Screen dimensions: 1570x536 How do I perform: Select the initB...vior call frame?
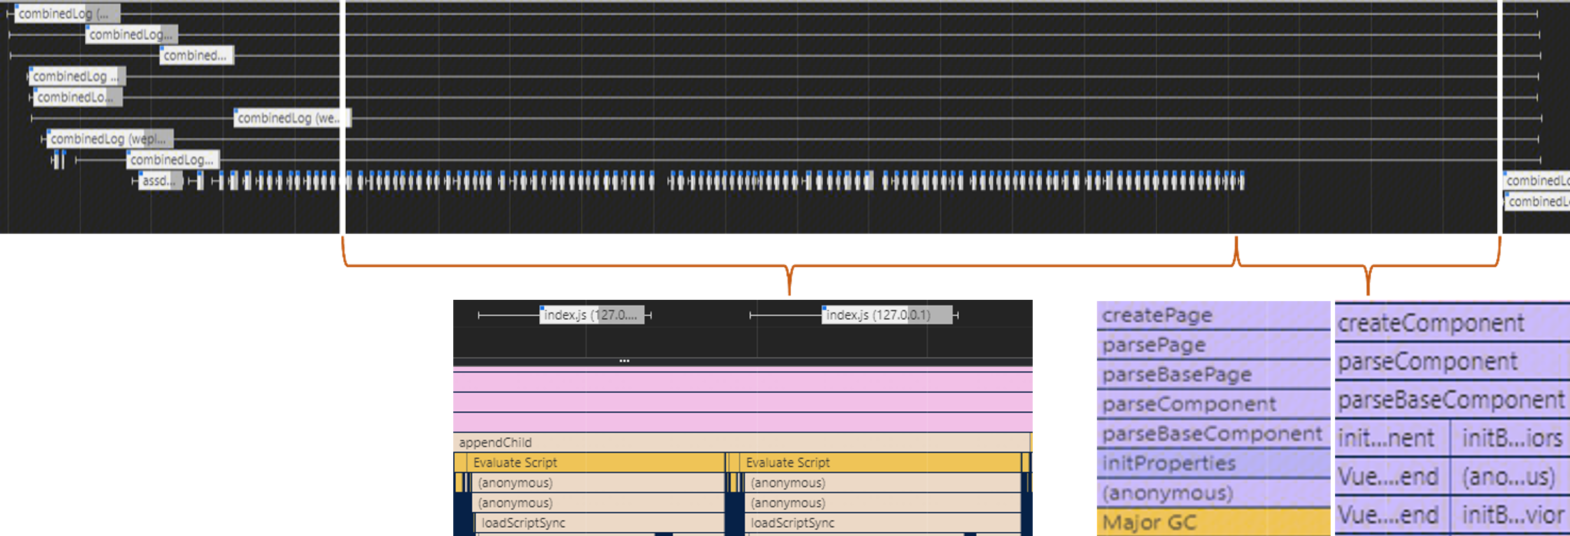1511,515
